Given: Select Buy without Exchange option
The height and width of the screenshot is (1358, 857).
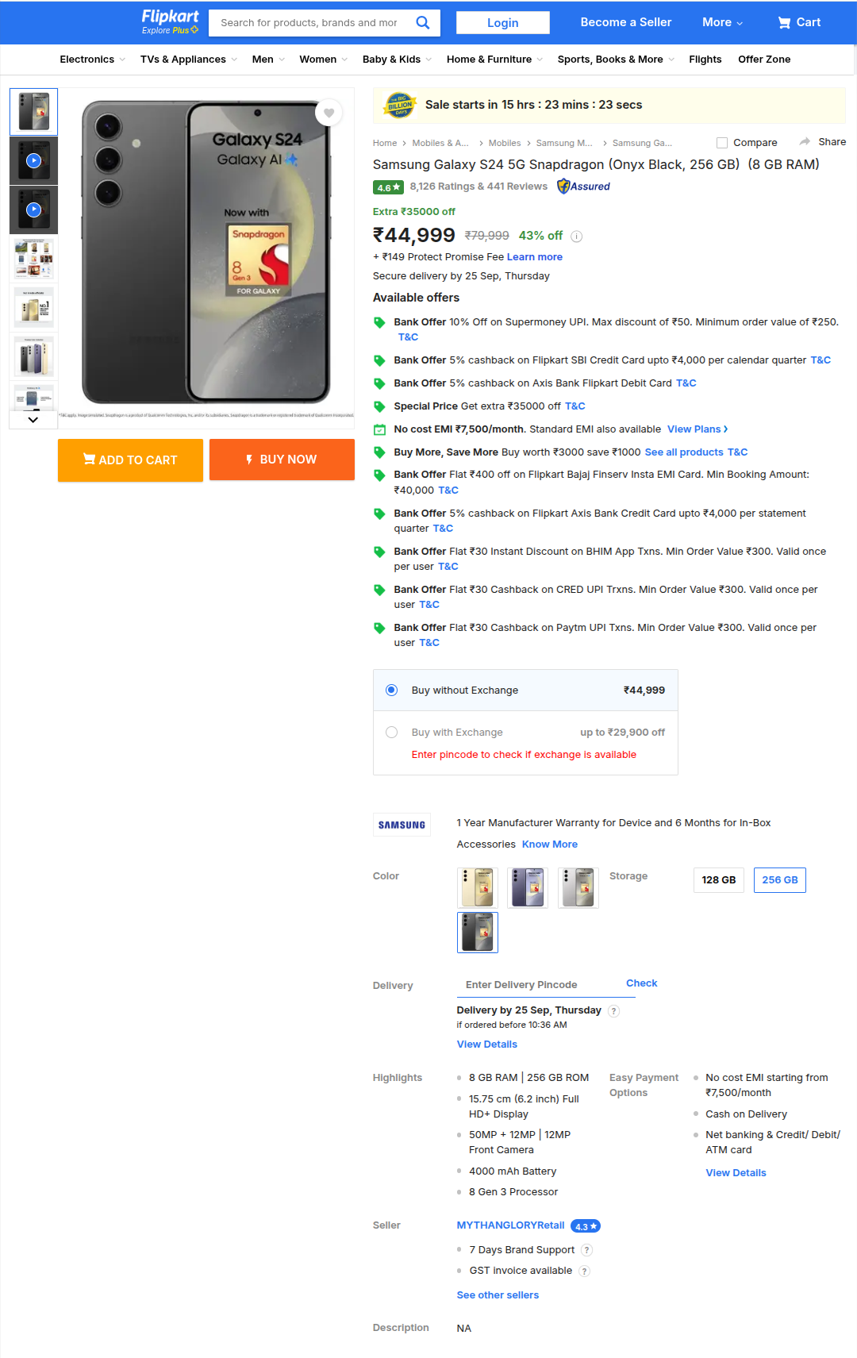Looking at the screenshot, I should [391, 691].
